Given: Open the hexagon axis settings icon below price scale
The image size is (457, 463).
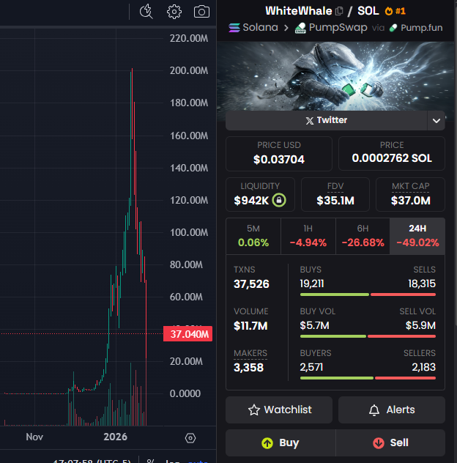Looking at the screenshot, I should click(x=190, y=438).
